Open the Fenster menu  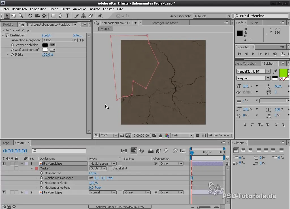[x=108, y=9]
